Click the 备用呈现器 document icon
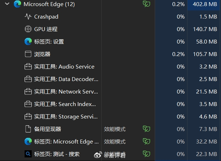 point(28,129)
